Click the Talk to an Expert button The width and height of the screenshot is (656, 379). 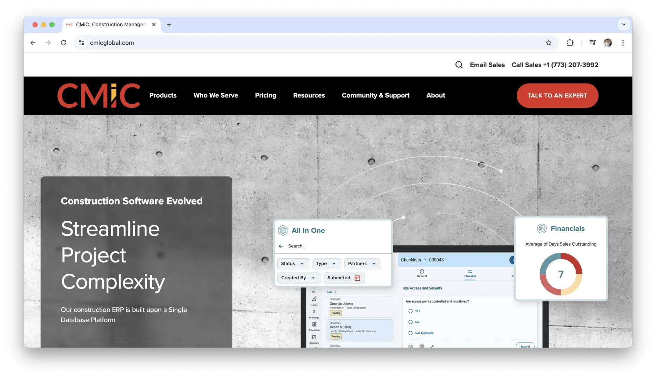coord(557,95)
